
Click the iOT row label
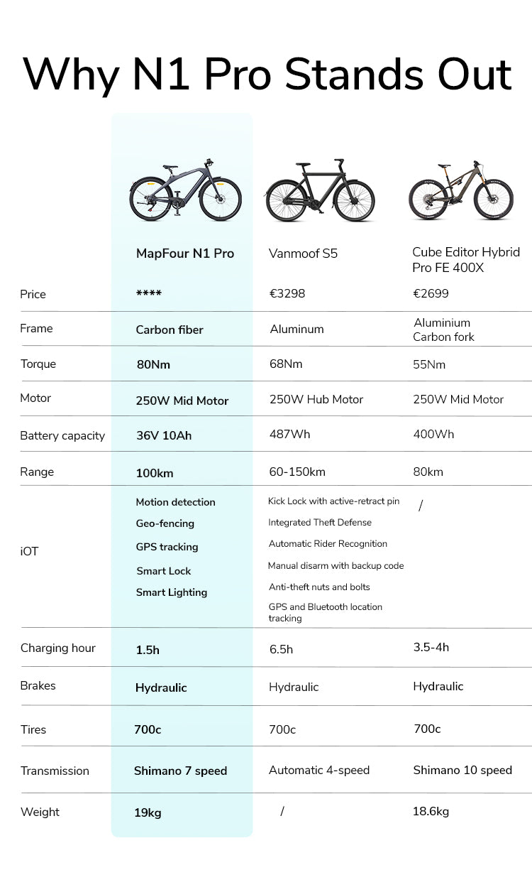(x=29, y=551)
